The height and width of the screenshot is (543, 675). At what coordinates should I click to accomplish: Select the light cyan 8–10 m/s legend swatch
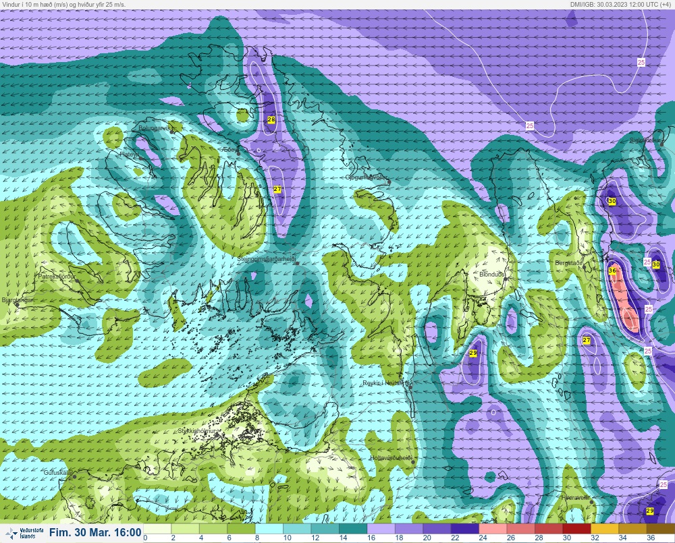coord(269,528)
